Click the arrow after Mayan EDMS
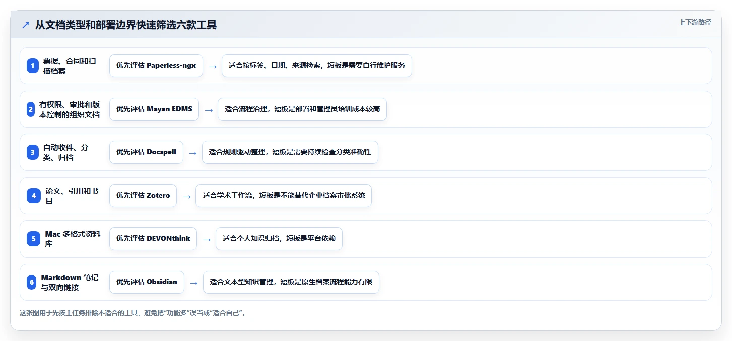Image resolution: width=732 pixels, height=341 pixels. tap(209, 110)
